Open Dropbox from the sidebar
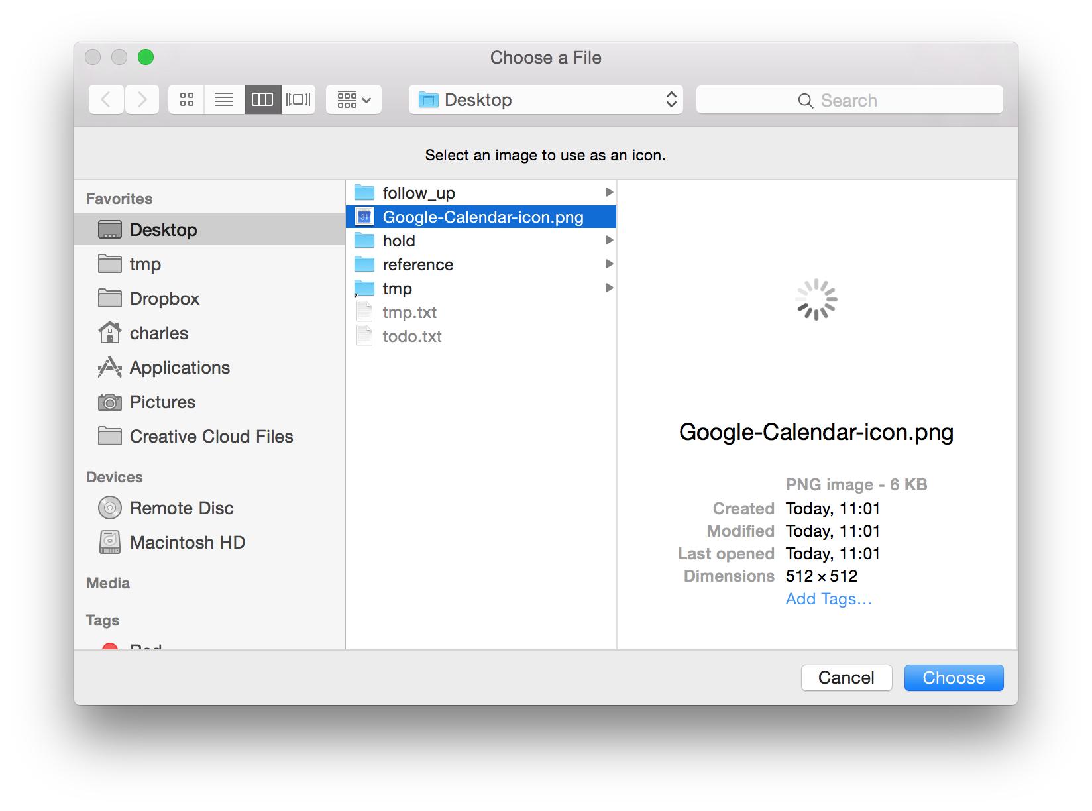Screen dimensions: 1092x811 209,299
